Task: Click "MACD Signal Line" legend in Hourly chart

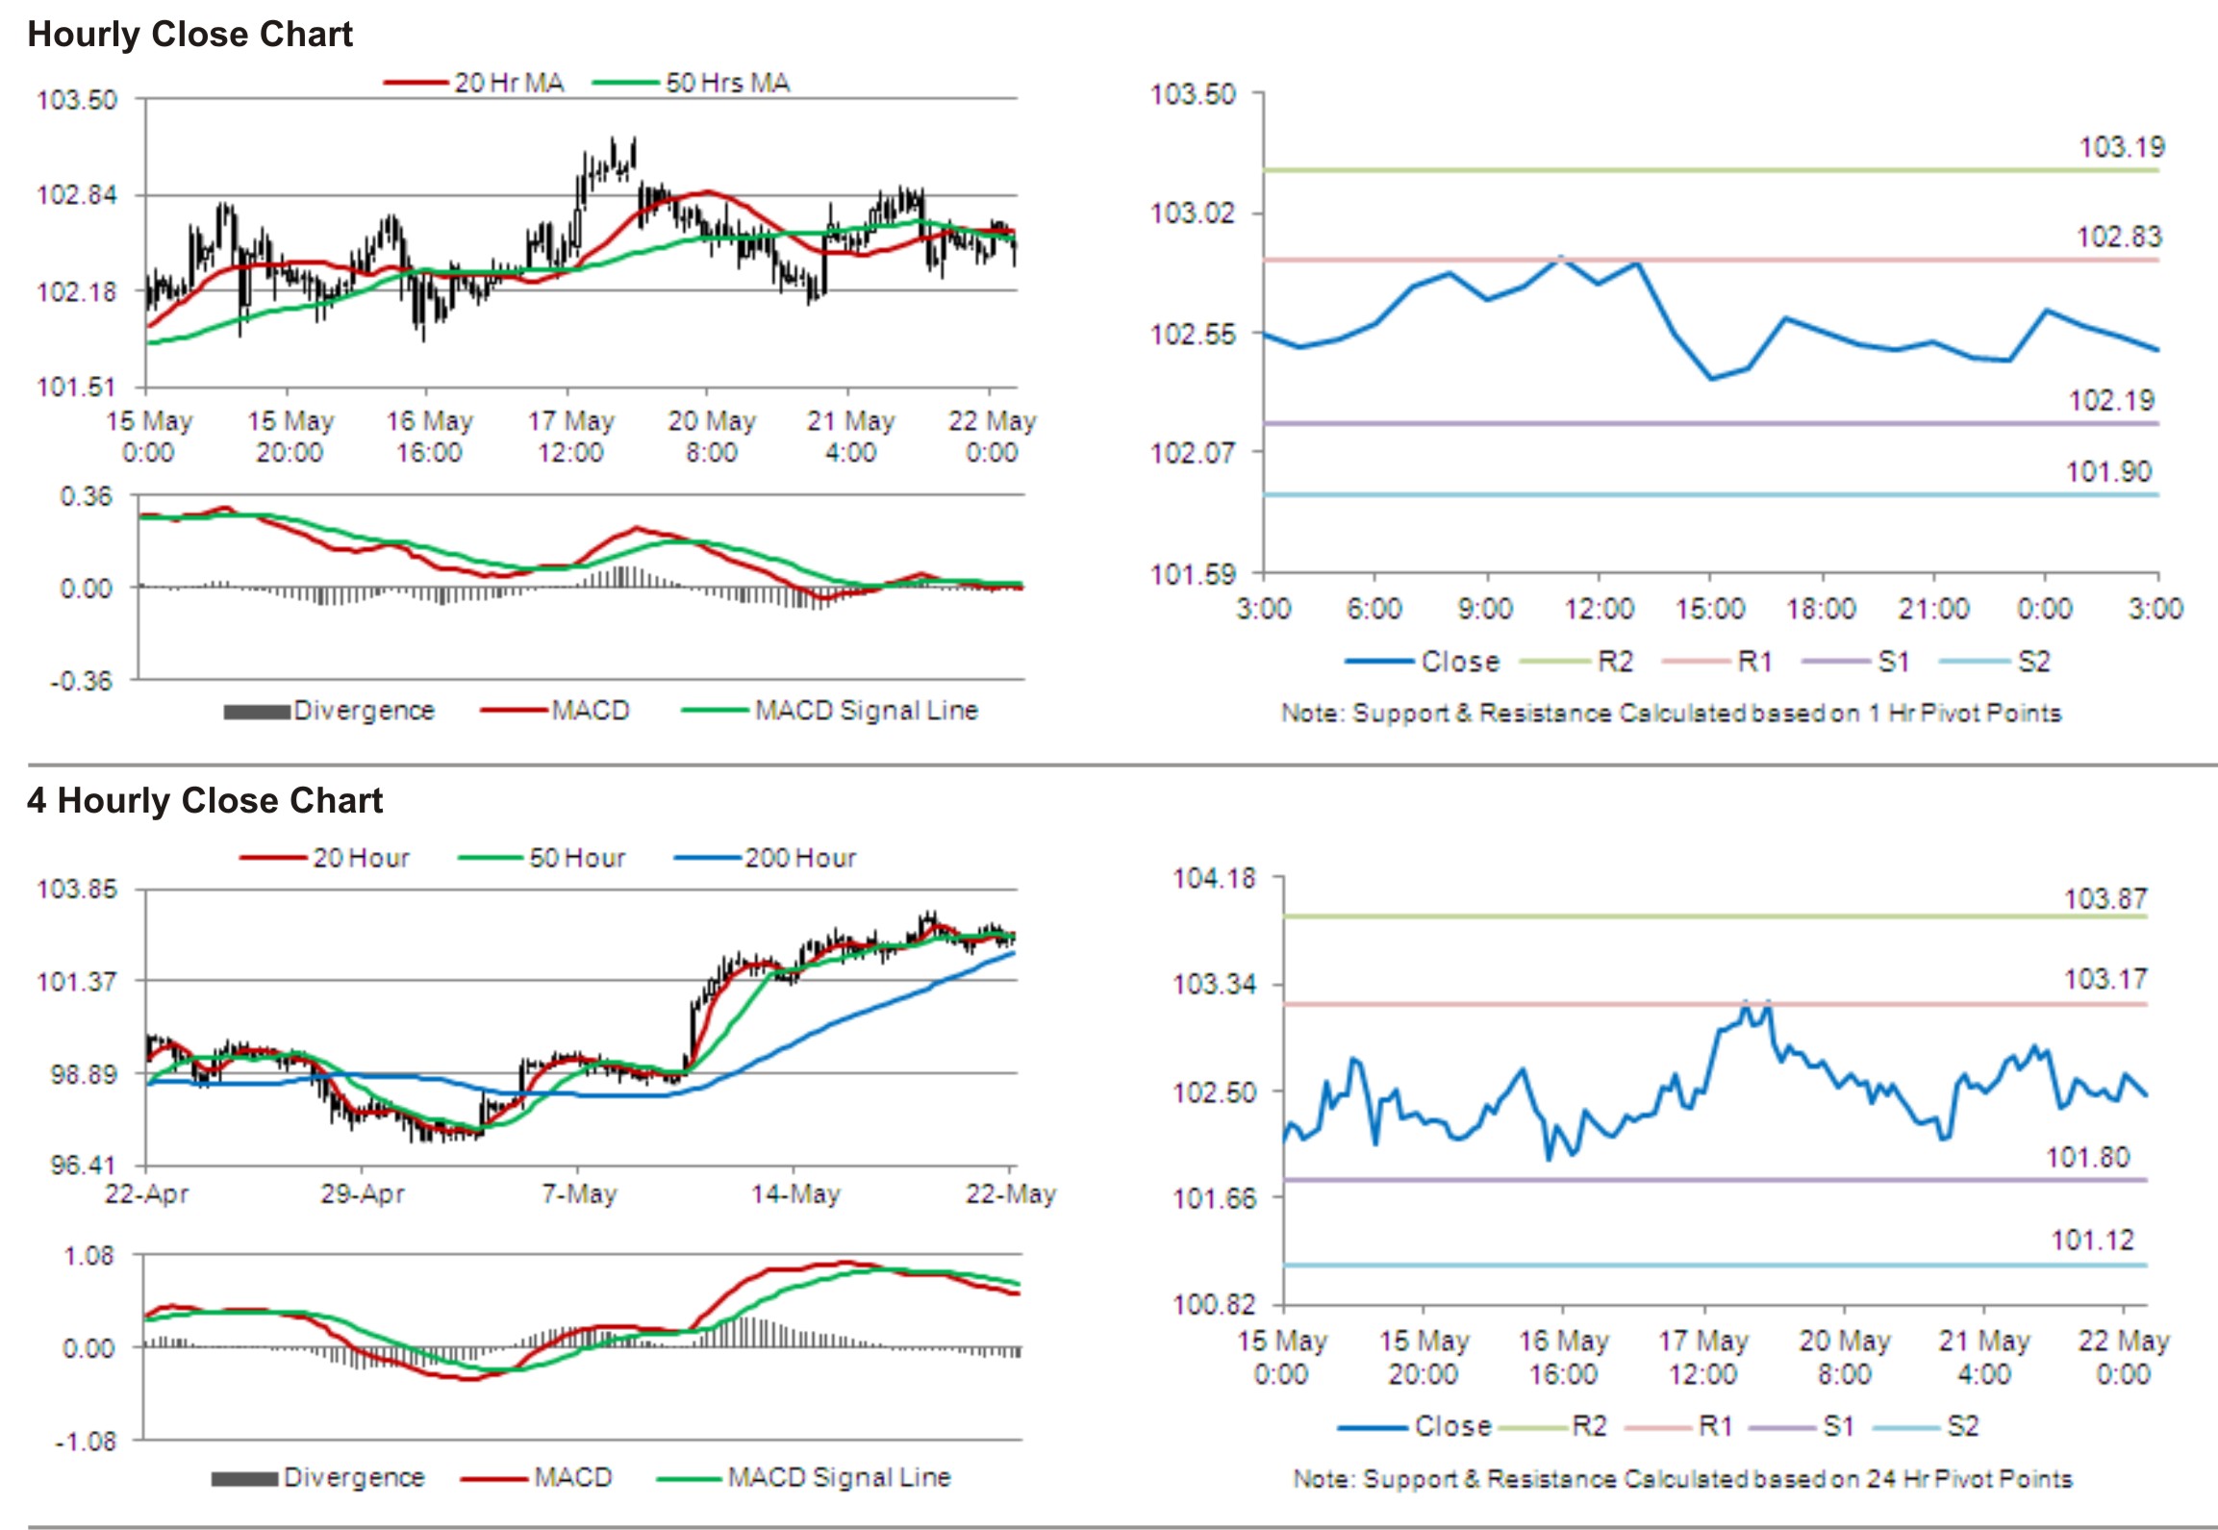Action: [x=866, y=711]
